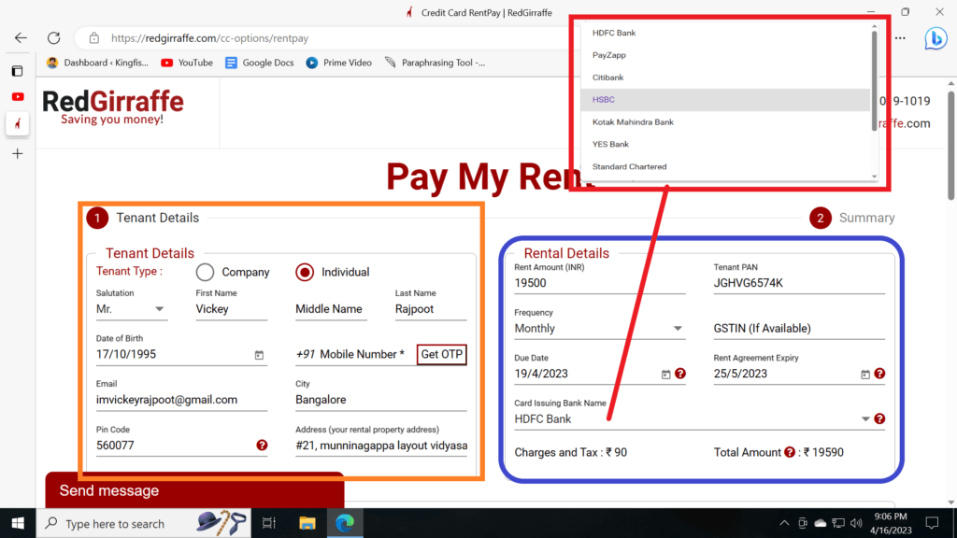The height and width of the screenshot is (538, 957).
Task: Open the Prime Video bookmark
Action: 338,63
